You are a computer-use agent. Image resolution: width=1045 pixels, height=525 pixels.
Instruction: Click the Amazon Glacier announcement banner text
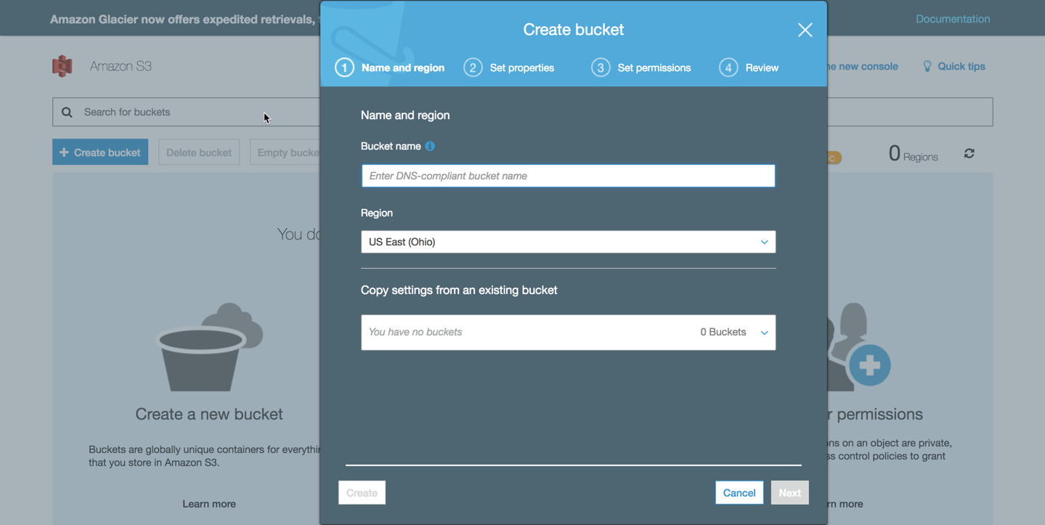(184, 19)
